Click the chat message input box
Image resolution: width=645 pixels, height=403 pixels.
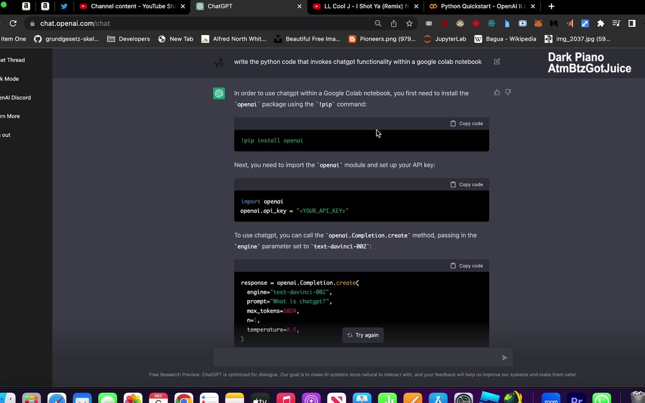pos(363,357)
